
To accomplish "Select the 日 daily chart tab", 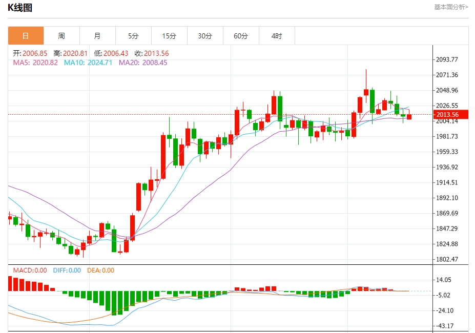I will 26,36.
